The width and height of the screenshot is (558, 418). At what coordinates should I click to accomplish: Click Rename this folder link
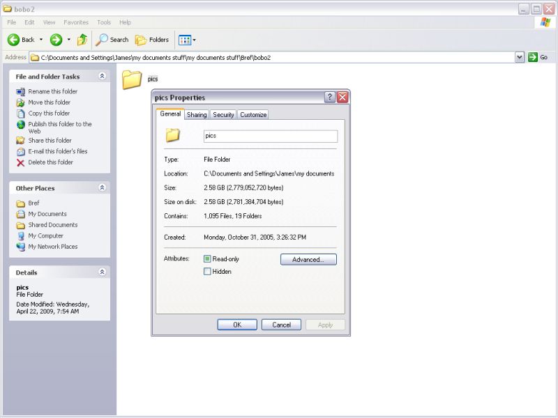pos(53,91)
